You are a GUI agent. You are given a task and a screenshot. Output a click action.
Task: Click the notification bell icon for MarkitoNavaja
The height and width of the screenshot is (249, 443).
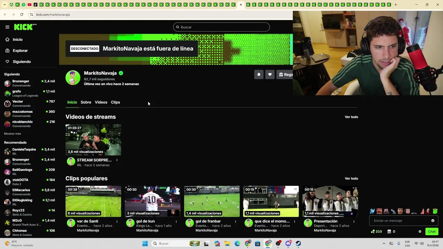pos(259,74)
